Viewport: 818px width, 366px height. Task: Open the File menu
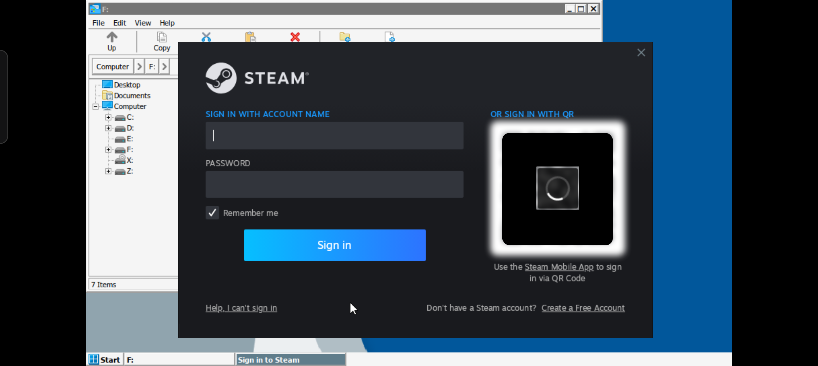(x=98, y=23)
